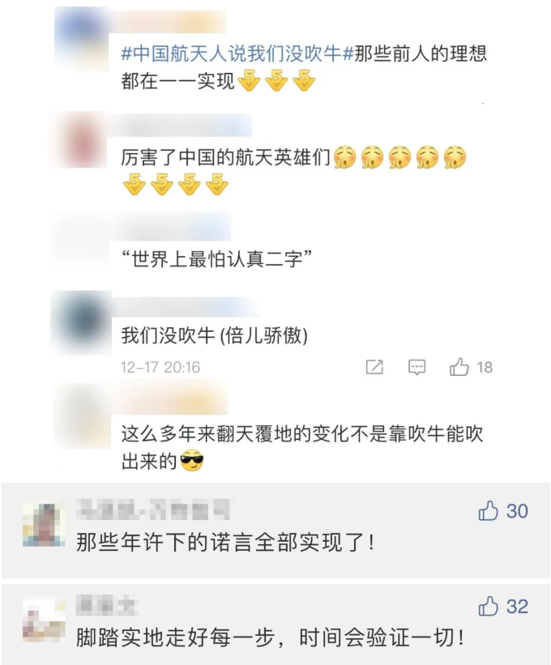
Task: Open dark round avatar beside 我们没吹牛
Action: (x=82, y=322)
